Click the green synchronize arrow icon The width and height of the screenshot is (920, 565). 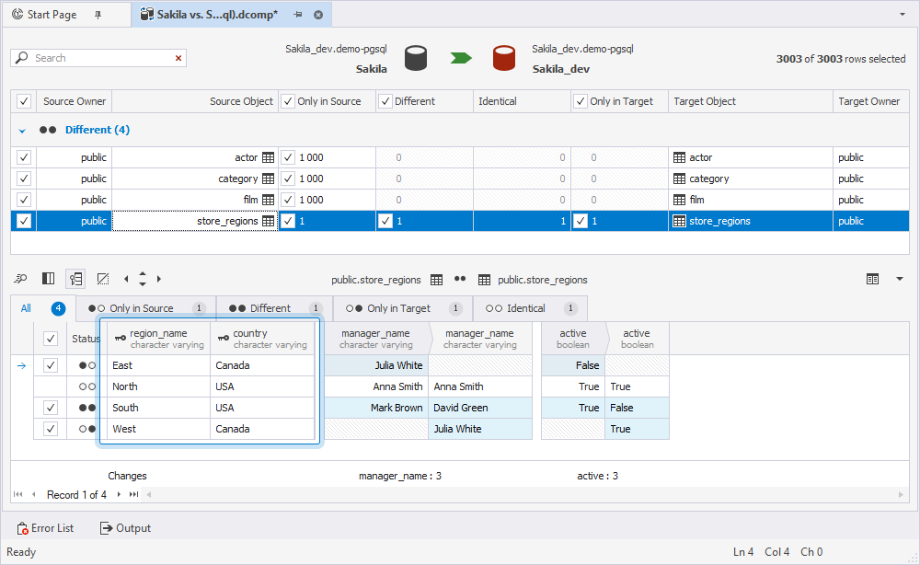(461, 58)
